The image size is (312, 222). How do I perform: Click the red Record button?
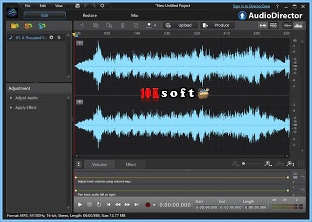(x=148, y=204)
